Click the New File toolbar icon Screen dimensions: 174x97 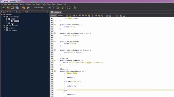[x=4, y=8]
